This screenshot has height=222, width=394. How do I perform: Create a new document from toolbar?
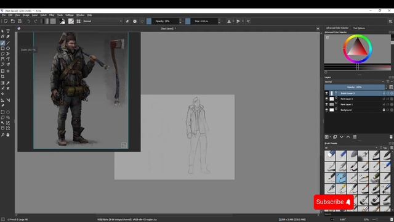(6, 22)
